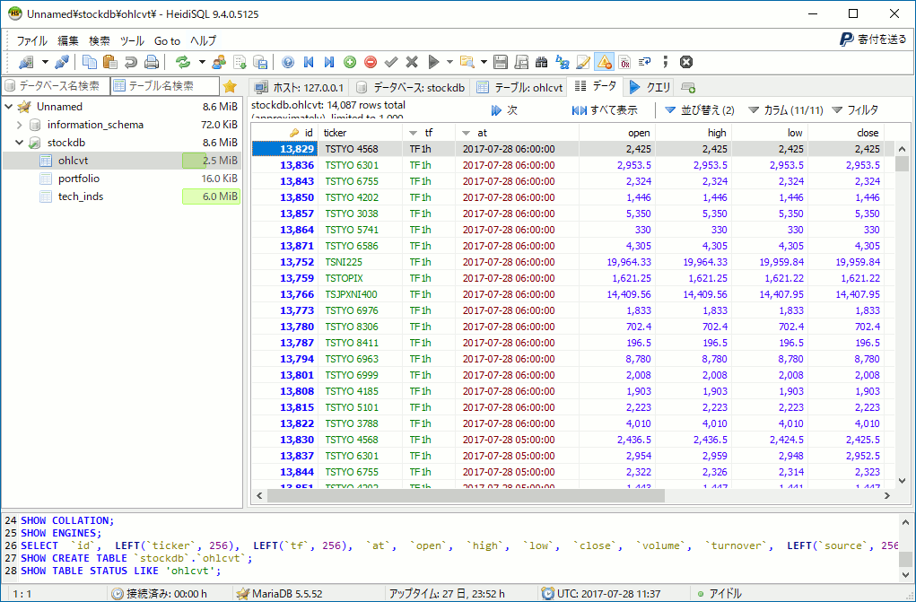The height and width of the screenshot is (602, 916).
Task: Click the black circular X stop icon
Action: point(686,62)
